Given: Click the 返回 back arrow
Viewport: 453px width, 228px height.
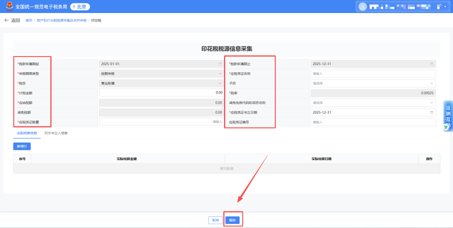Looking at the screenshot, I should [7, 20].
